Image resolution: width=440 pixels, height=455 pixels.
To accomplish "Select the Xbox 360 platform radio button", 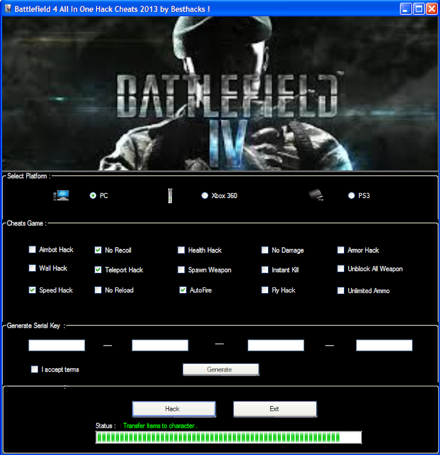I will click(205, 196).
